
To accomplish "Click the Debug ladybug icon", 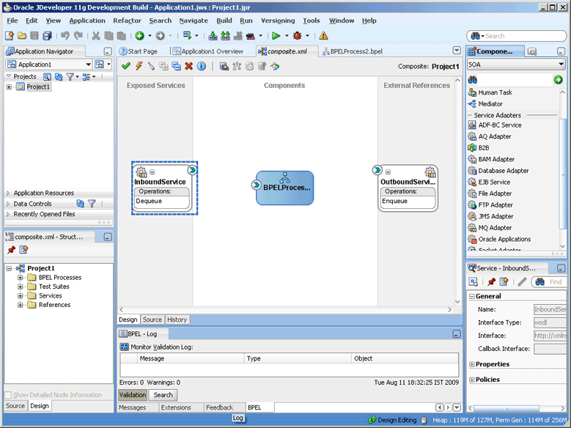I will tap(298, 36).
